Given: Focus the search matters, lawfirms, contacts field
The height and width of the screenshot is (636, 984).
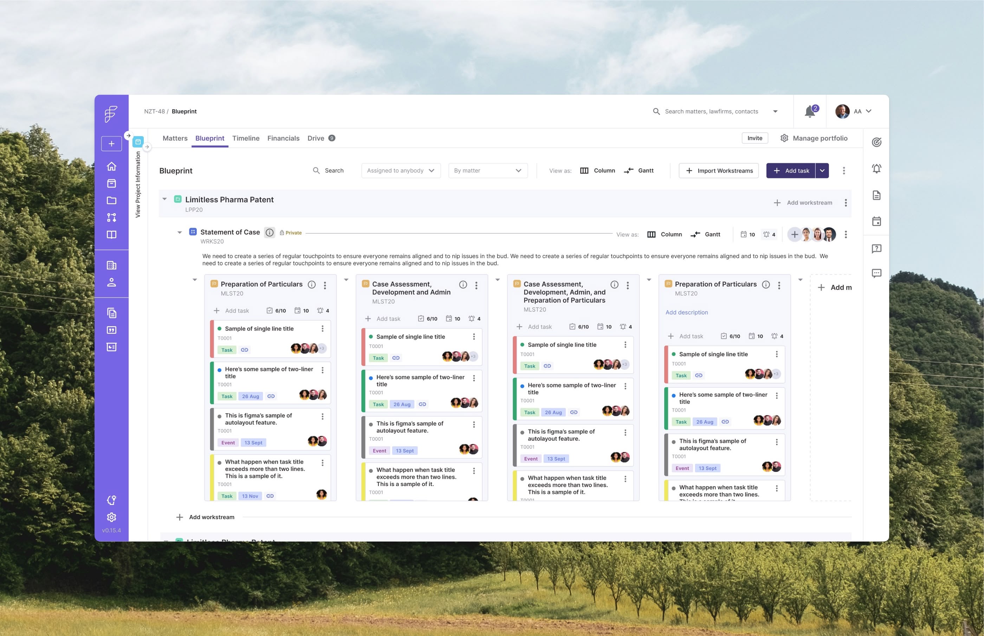Looking at the screenshot, I should pyautogui.click(x=711, y=112).
